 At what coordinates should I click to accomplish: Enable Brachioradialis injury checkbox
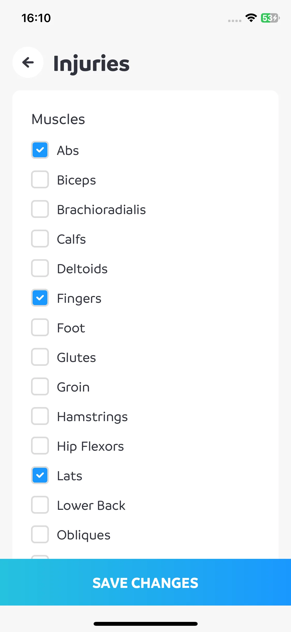point(40,209)
